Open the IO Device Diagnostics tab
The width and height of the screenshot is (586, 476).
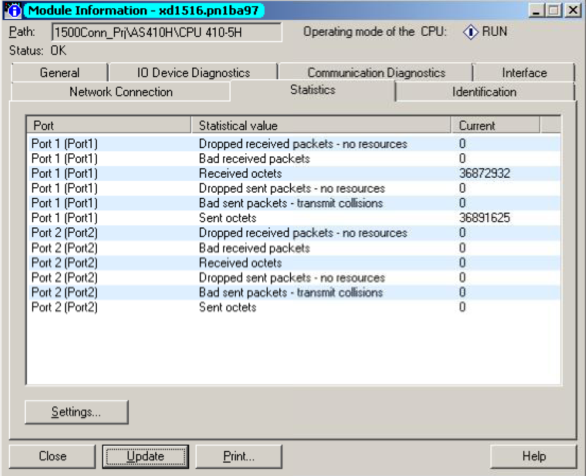click(x=193, y=73)
